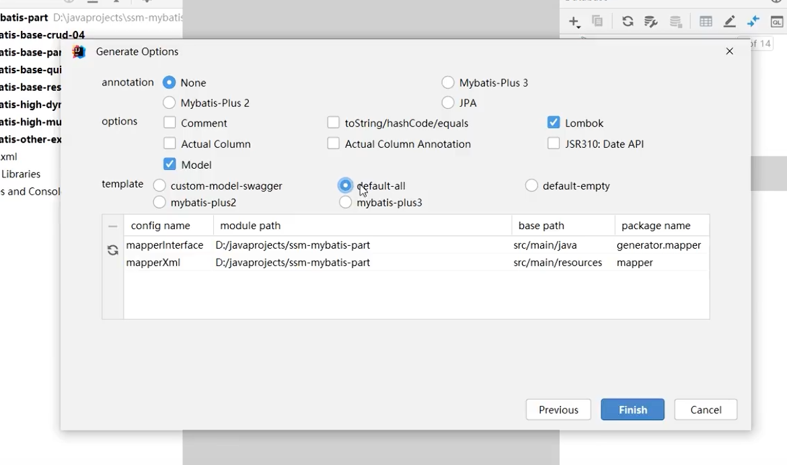Viewport: 787px width, 465px height.
Task: Go back with the Previous button
Action: click(558, 410)
